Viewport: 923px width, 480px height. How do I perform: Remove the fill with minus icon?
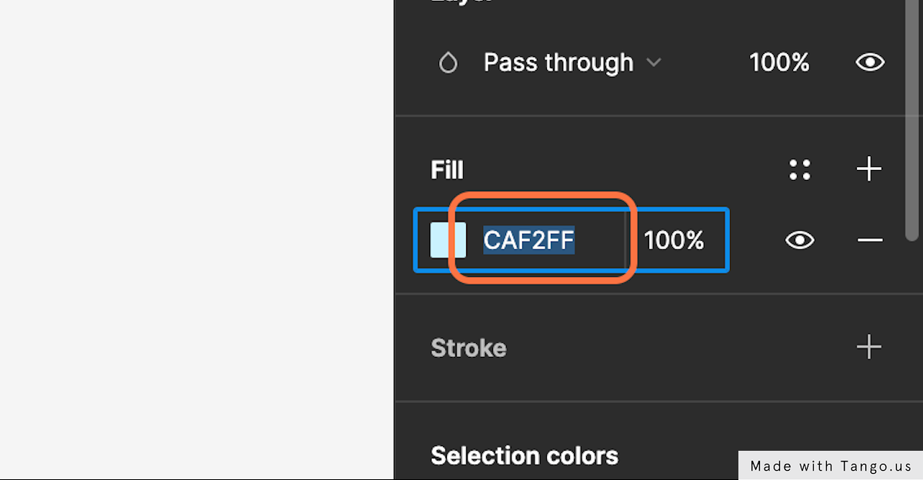coord(870,241)
